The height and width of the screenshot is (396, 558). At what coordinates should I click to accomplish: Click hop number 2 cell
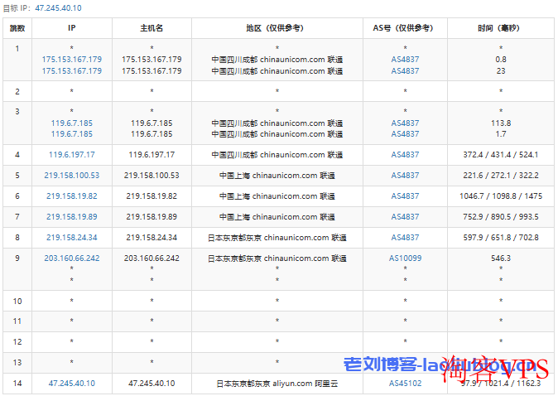17,91
